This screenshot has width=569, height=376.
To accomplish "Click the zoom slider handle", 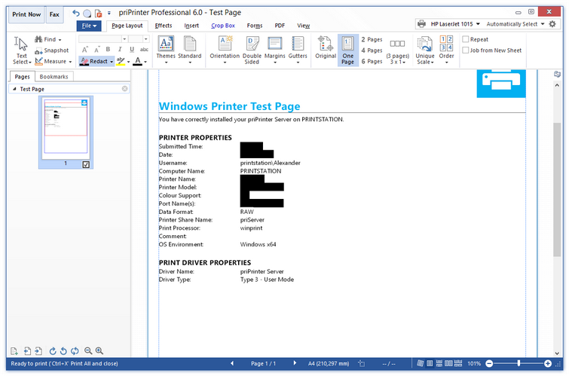I will 519,363.
